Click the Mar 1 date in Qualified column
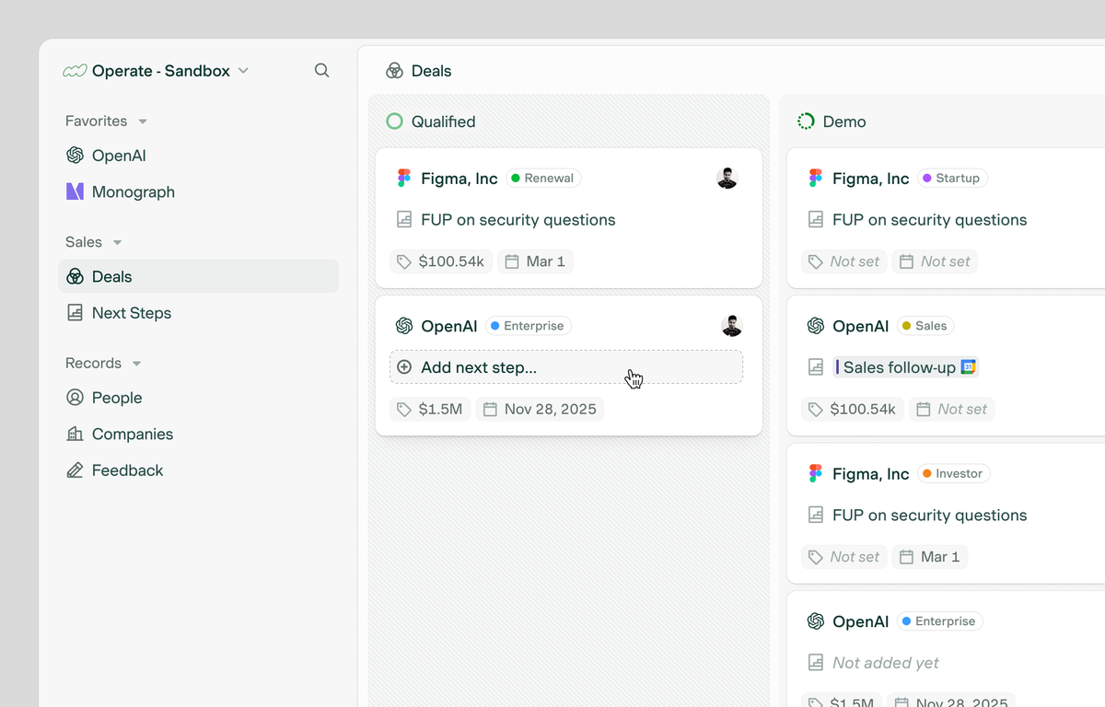The width and height of the screenshot is (1105, 707). tap(536, 261)
